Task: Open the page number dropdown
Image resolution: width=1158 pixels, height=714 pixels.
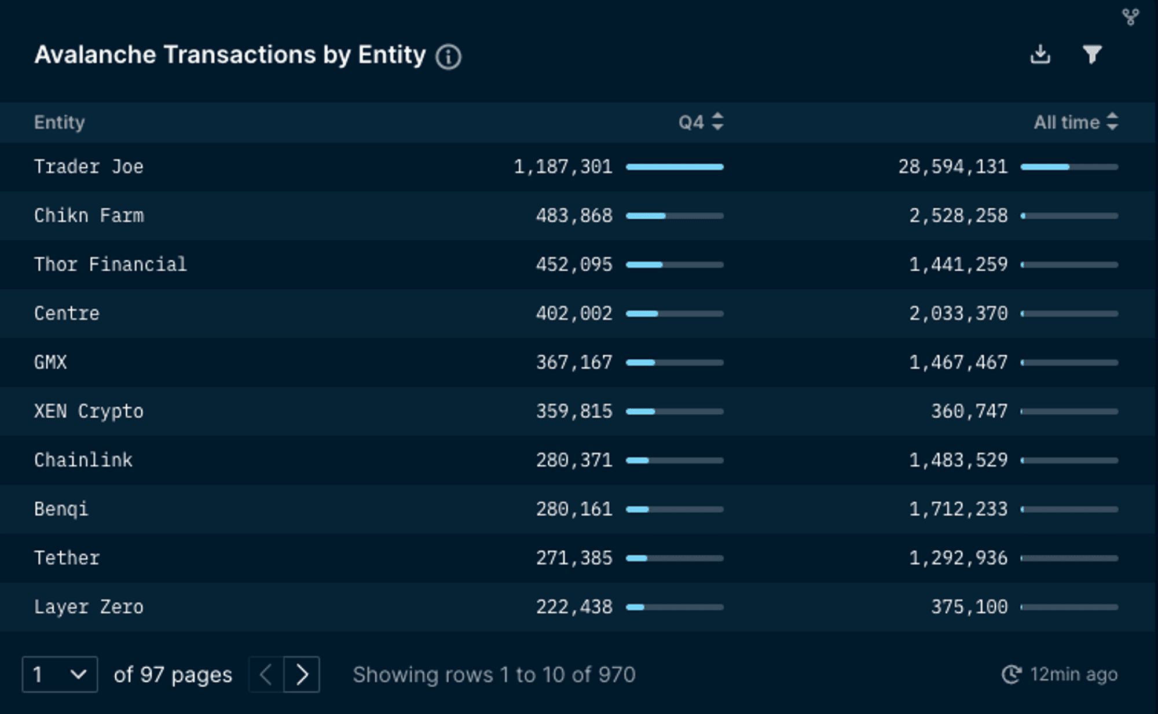Action: tap(60, 675)
